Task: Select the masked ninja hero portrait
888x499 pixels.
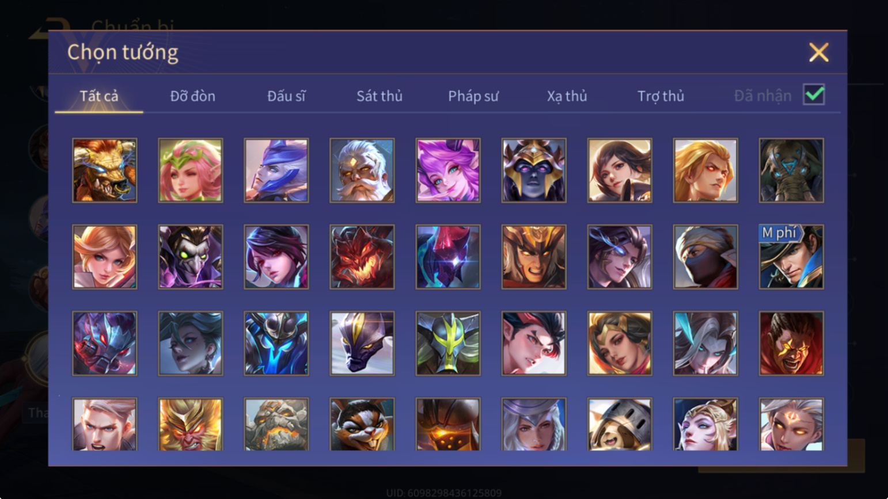Action: [x=705, y=257]
